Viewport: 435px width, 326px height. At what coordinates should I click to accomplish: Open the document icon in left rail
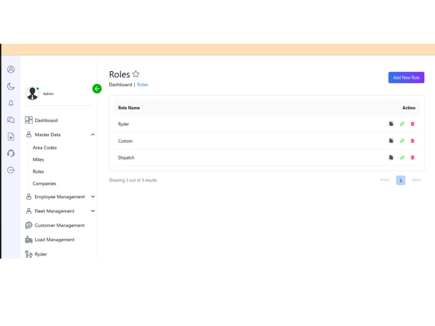(x=11, y=136)
